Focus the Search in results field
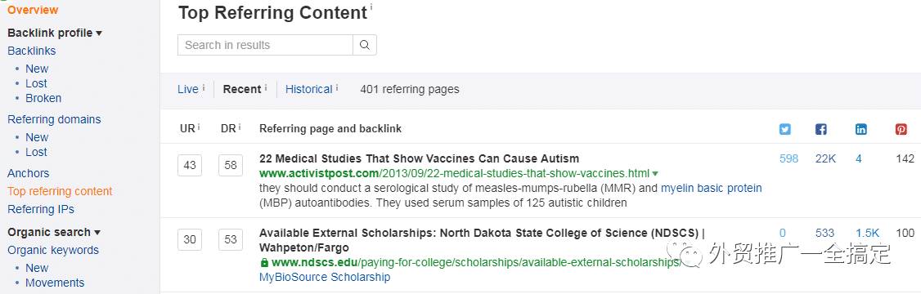Viewport: 921px width, 294px height. (x=266, y=45)
